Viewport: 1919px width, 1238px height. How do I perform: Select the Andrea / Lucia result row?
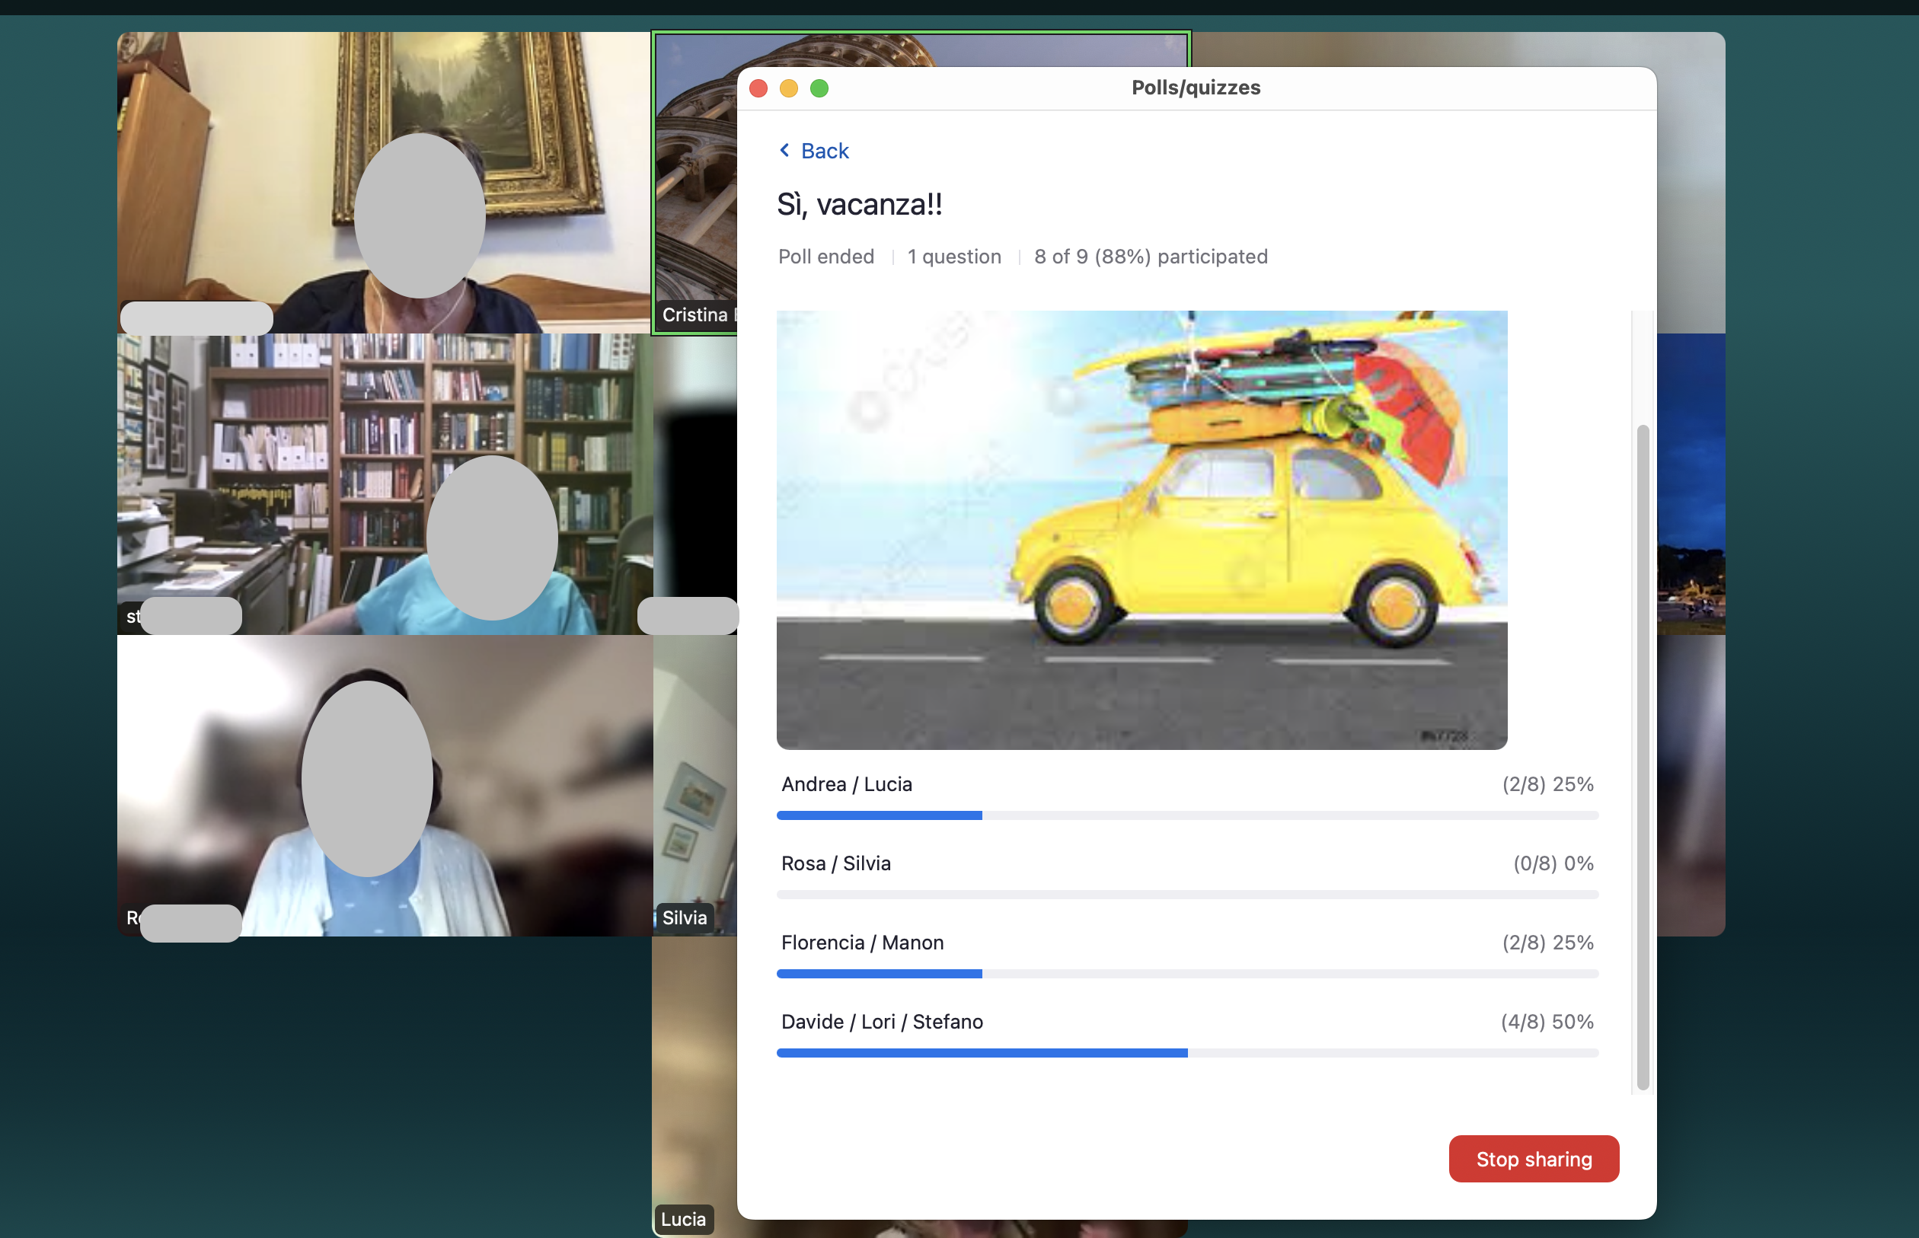tap(846, 785)
